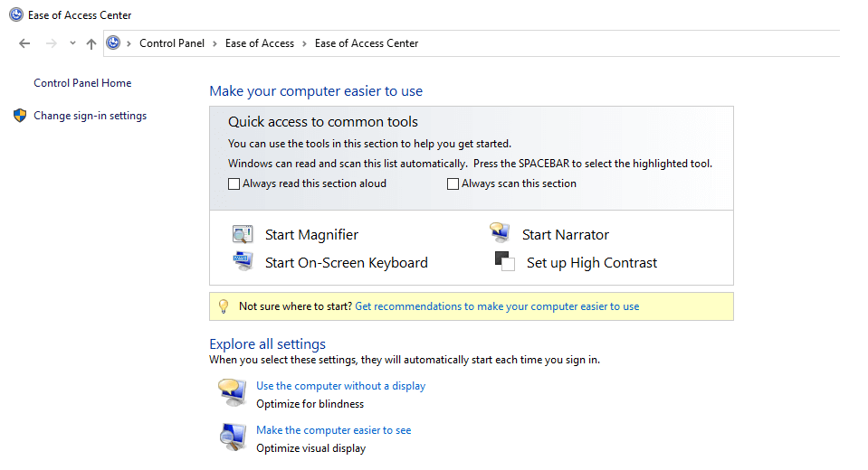Image resolution: width=868 pixels, height=470 pixels.
Task: Click the Optimize visual display text
Action: click(311, 448)
